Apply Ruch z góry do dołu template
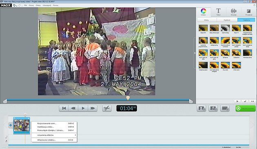 tap(203, 53)
